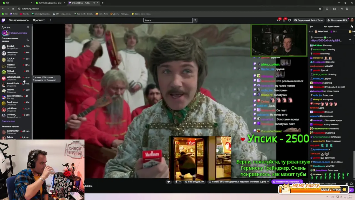Viewport: 355px width, 200px height.
Task: Open the whispers speech bubble icon
Action: coord(290,20)
